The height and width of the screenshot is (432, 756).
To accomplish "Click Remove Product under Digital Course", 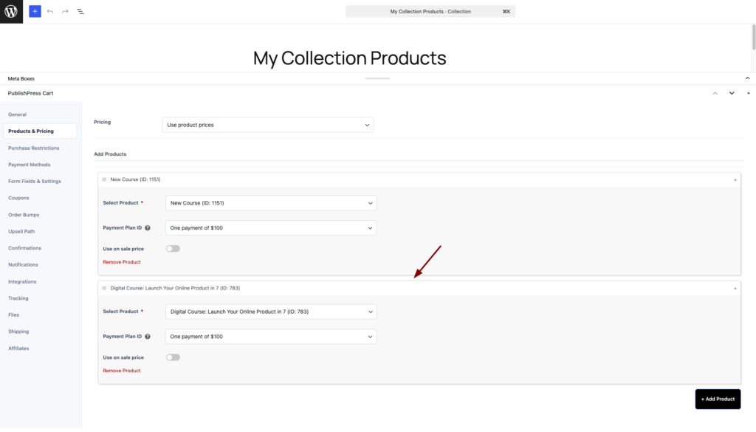I will click(122, 371).
